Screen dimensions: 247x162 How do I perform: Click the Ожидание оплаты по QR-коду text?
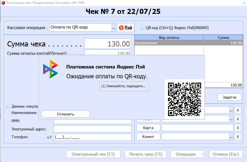[107, 76]
